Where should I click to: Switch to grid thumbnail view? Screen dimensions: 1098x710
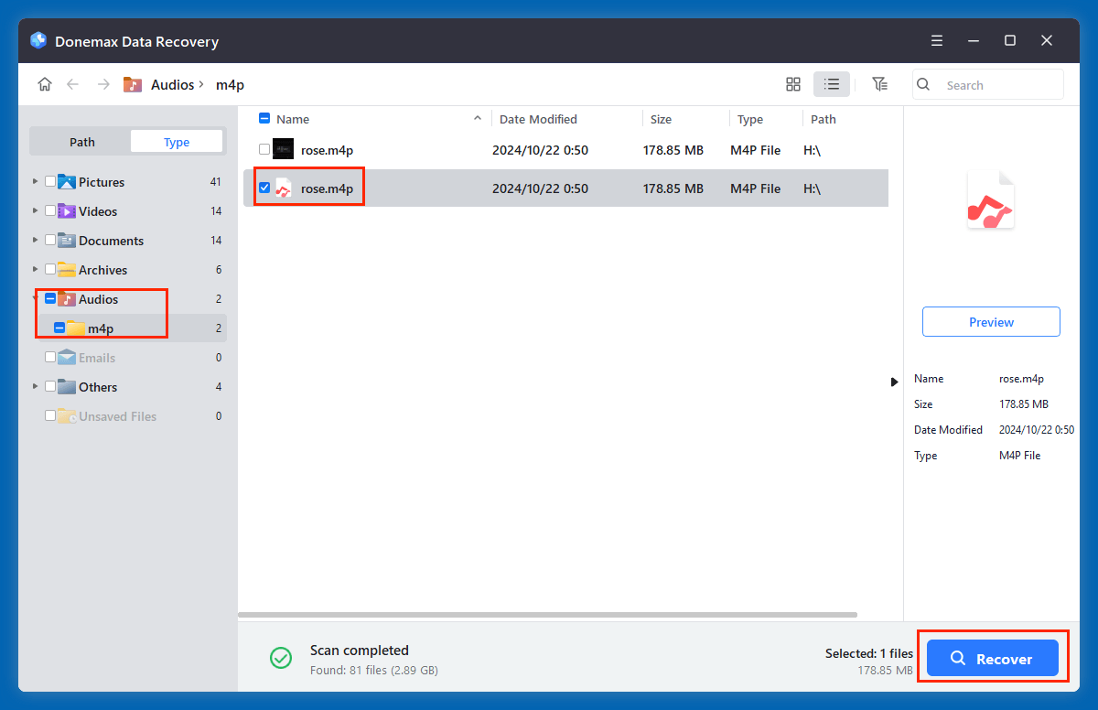coord(792,84)
